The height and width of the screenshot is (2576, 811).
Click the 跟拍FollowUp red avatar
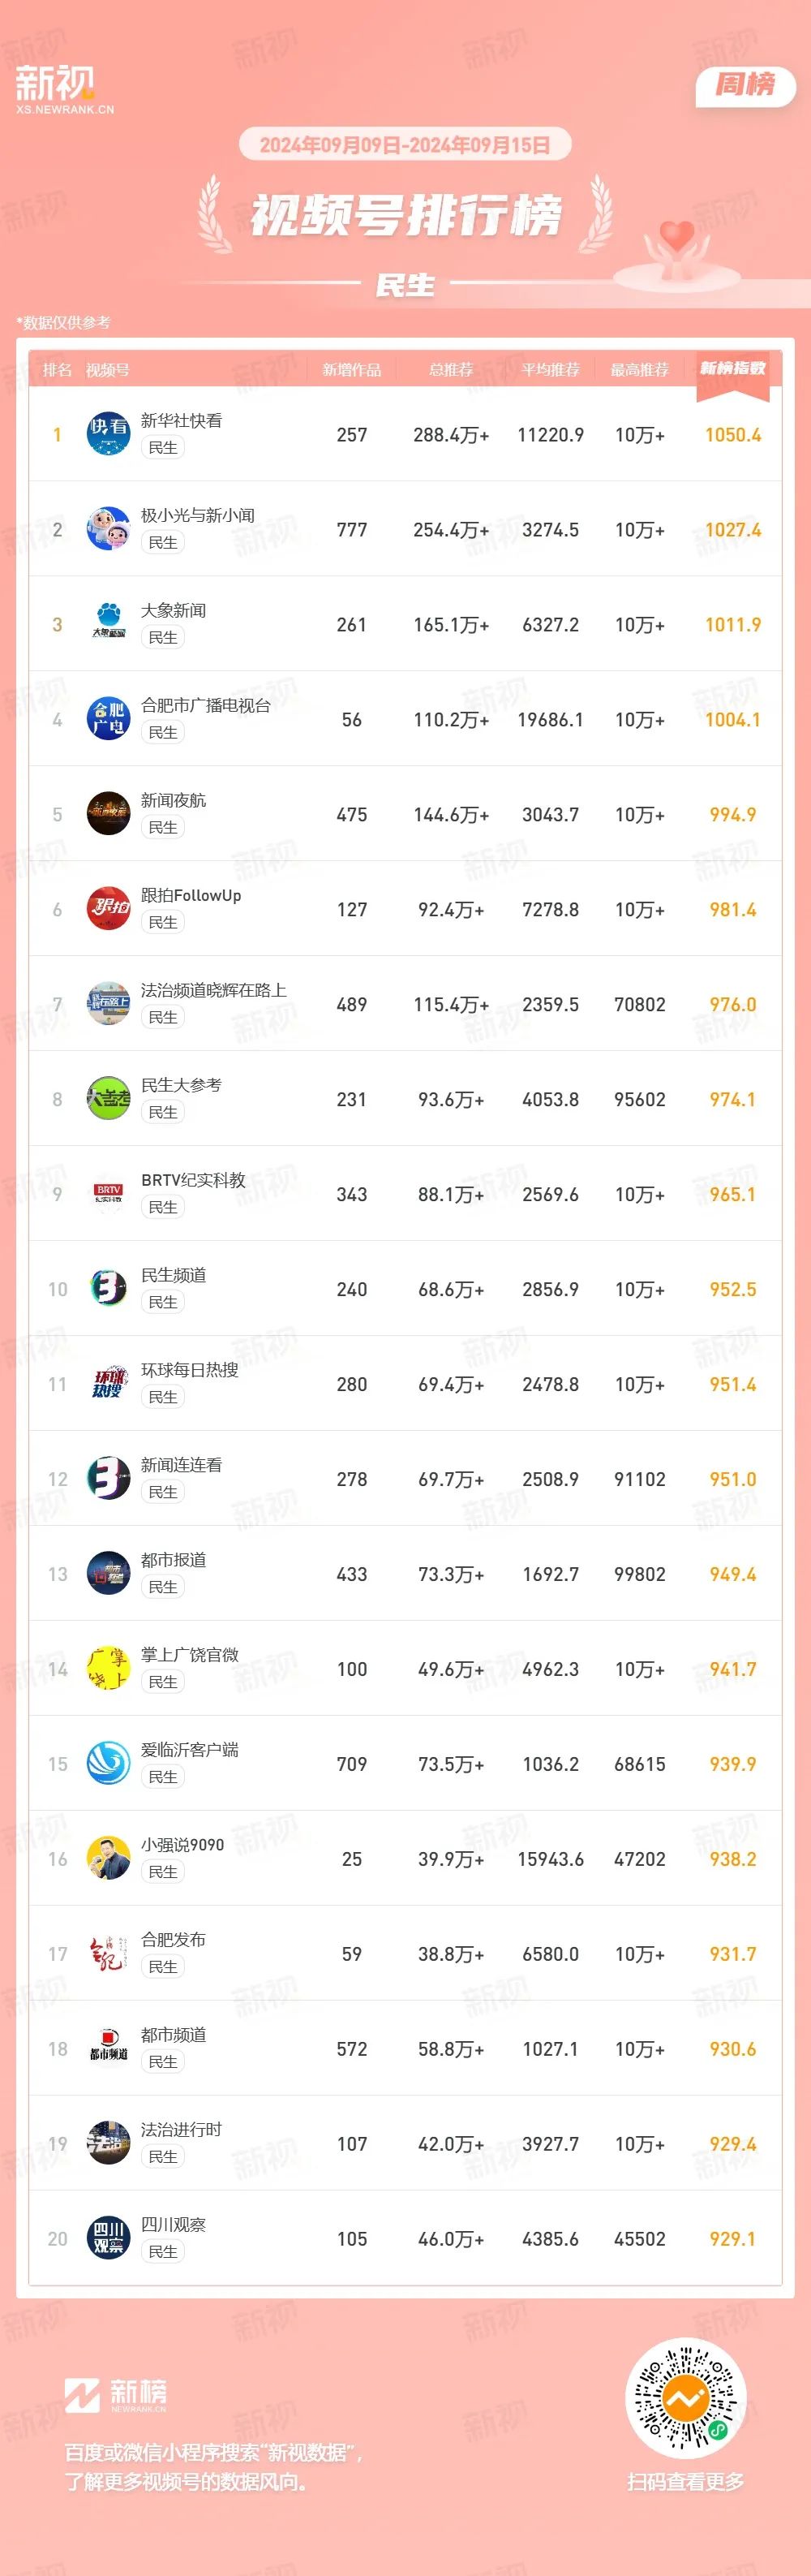click(108, 909)
